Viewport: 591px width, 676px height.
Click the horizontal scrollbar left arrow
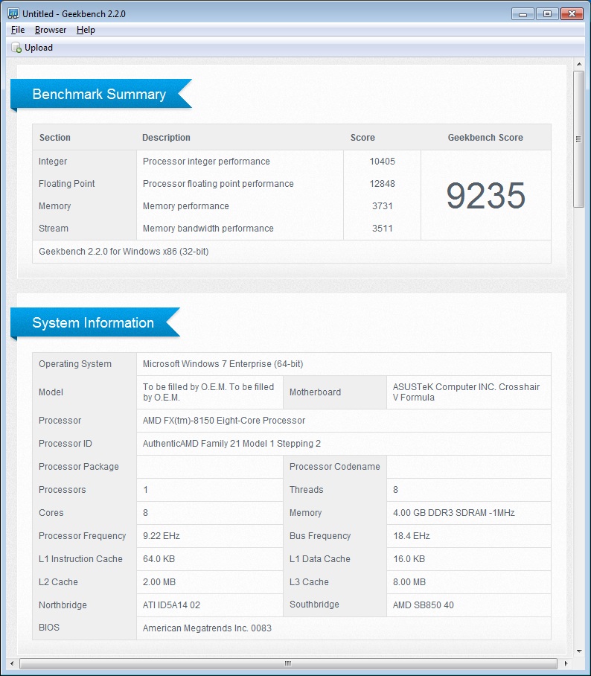(x=12, y=663)
